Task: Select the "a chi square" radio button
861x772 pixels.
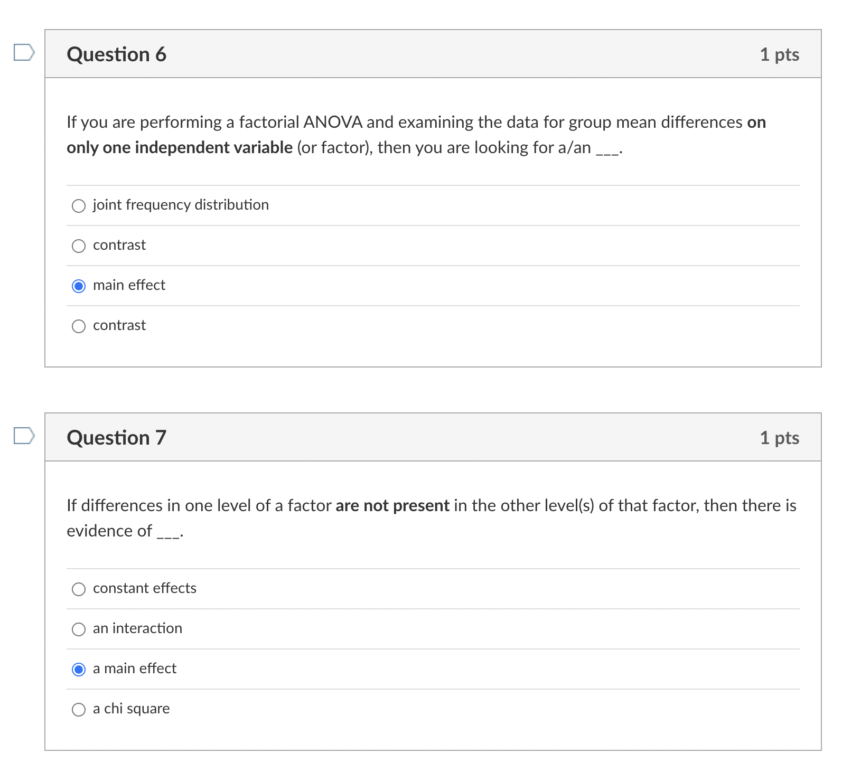Action: [78, 710]
